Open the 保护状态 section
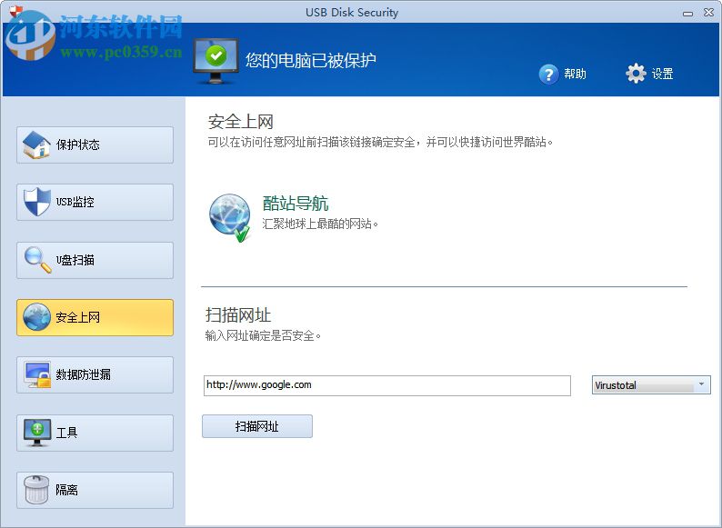The width and height of the screenshot is (722, 528). pyautogui.click(x=95, y=145)
